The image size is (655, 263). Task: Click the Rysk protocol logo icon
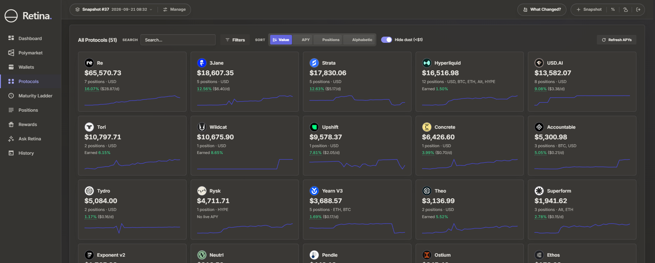coord(202,191)
